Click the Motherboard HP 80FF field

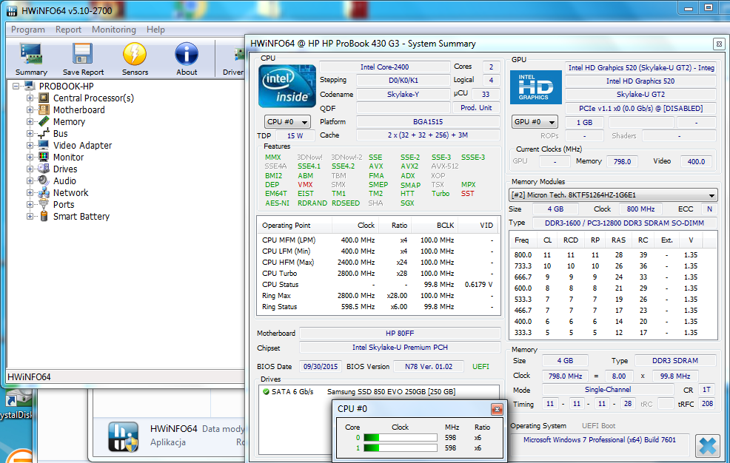coord(400,334)
